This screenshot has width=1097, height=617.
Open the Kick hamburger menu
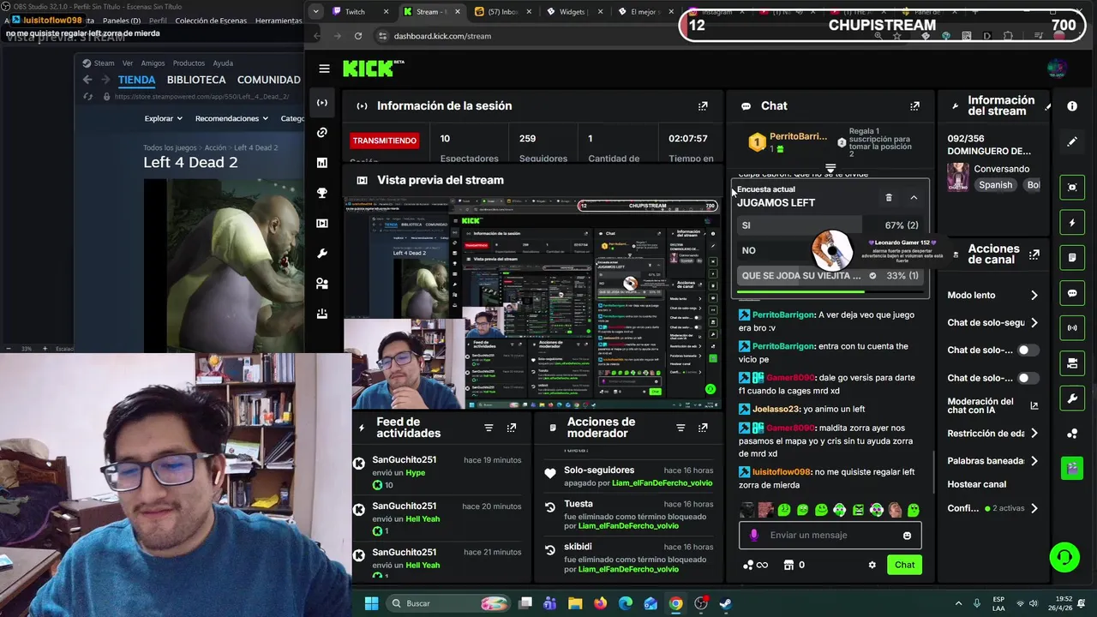324,69
